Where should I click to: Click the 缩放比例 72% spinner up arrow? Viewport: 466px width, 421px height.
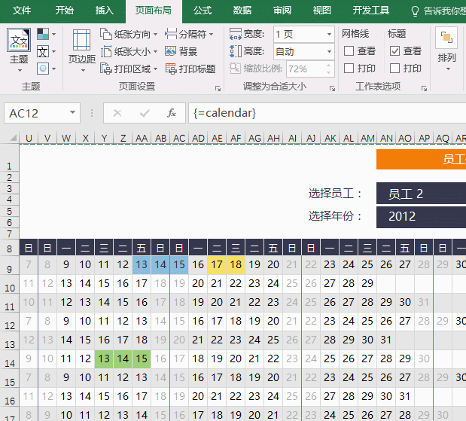[x=328, y=66]
